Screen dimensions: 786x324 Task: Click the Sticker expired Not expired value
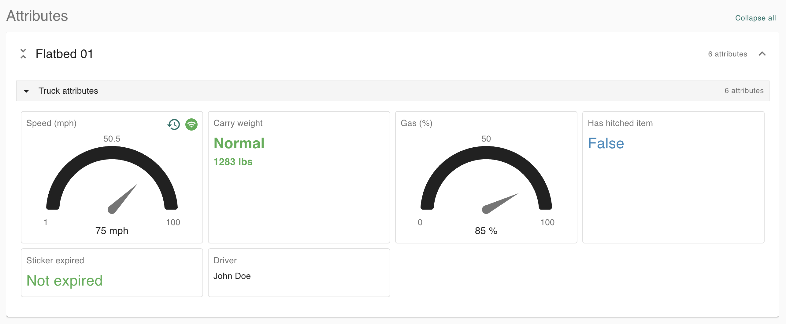click(x=65, y=281)
